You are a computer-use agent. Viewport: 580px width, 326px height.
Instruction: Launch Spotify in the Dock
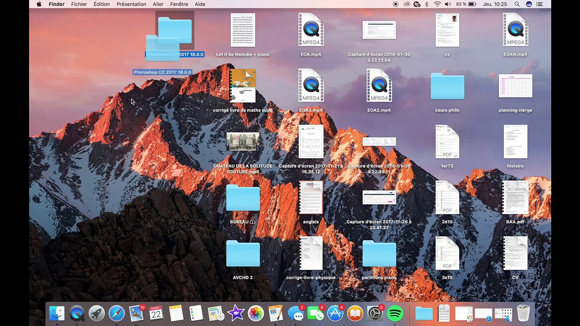[395, 313]
